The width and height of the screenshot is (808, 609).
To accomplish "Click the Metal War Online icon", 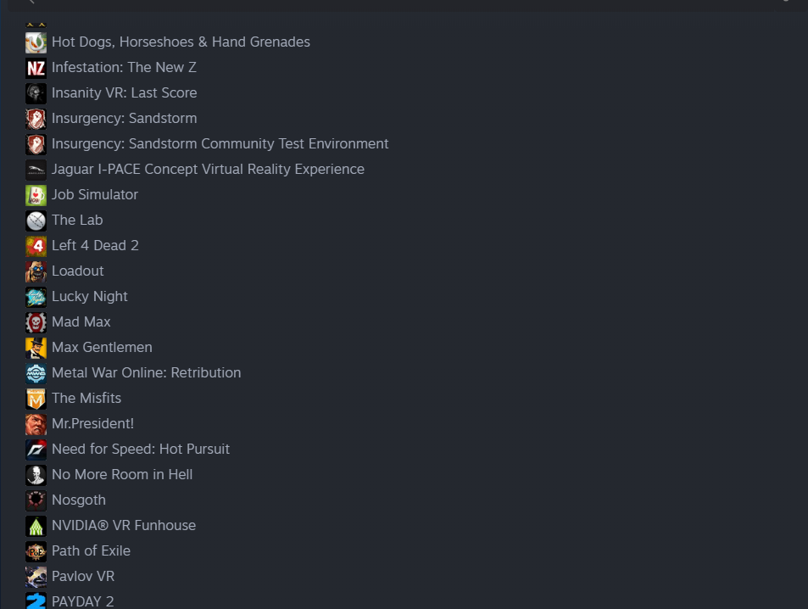I will [36, 373].
